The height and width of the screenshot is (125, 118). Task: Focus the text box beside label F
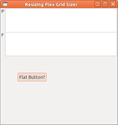[61, 44]
